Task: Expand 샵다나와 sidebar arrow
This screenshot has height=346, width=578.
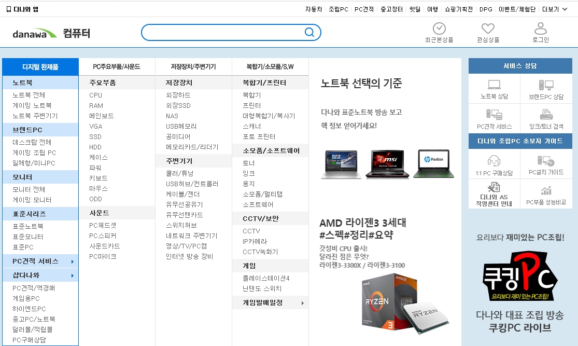Action: (72, 275)
